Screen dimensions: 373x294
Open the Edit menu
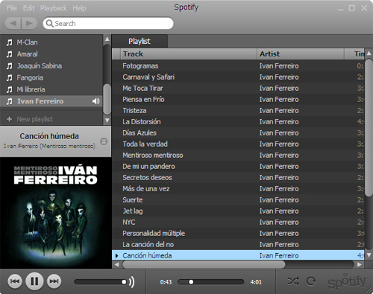pyautogui.click(x=28, y=8)
